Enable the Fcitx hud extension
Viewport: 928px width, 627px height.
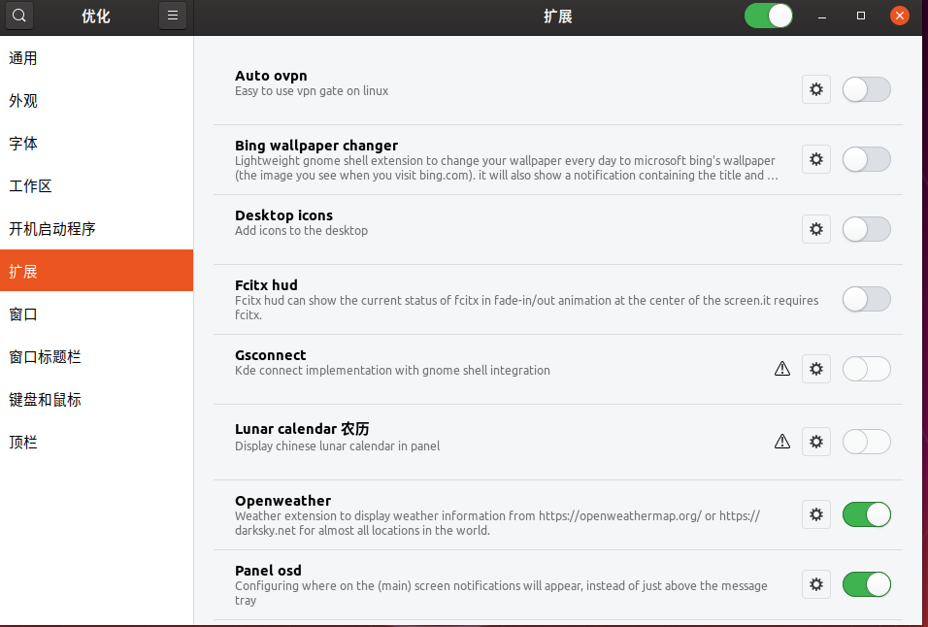pyautogui.click(x=867, y=299)
